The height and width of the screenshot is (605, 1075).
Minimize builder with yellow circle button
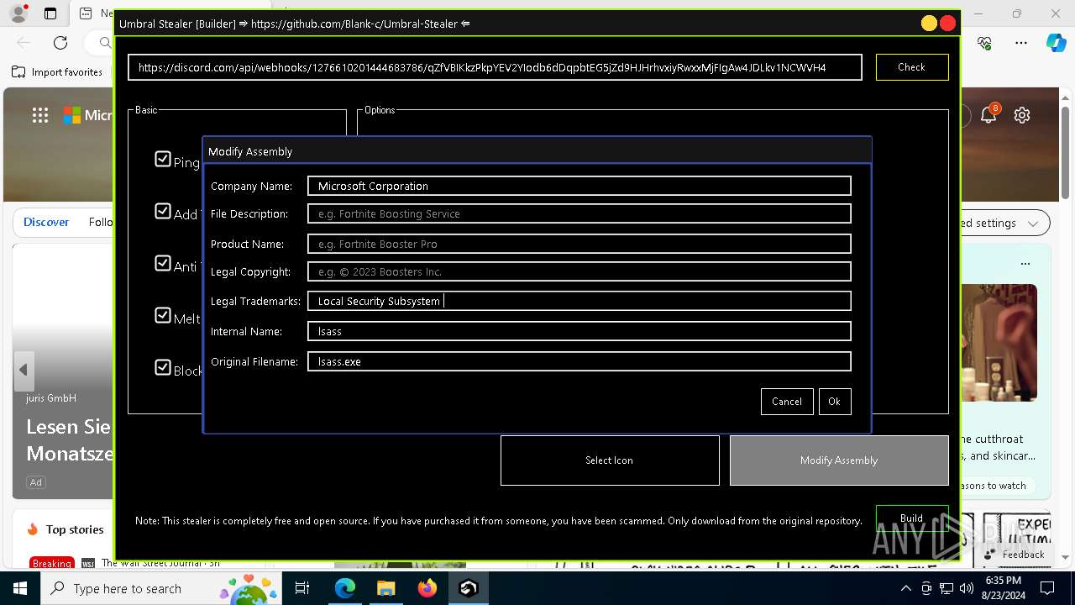click(929, 24)
